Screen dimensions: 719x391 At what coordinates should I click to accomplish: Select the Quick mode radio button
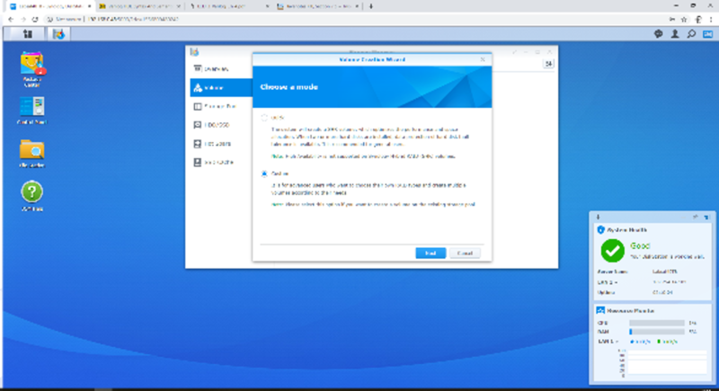264,118
